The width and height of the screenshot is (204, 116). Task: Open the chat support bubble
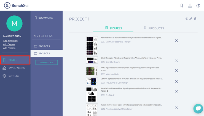click(x=198, y=109)
